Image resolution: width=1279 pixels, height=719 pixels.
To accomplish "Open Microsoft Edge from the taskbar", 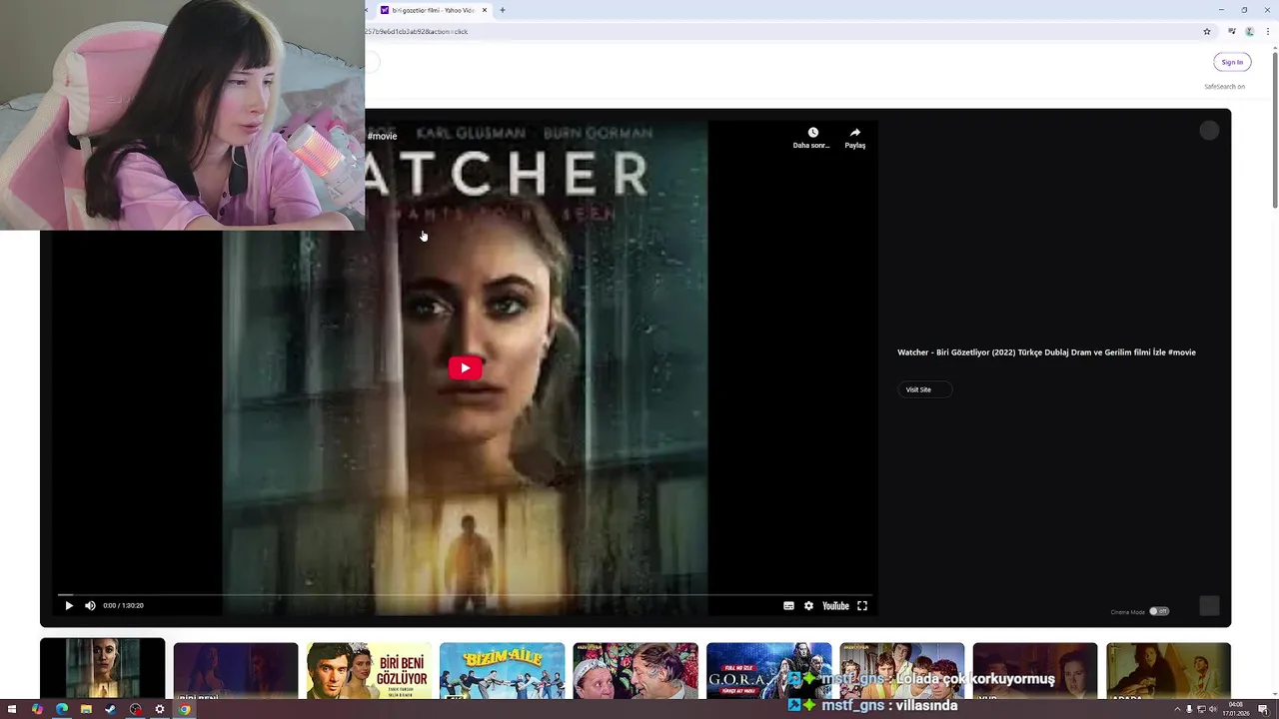I will click(x=62, y=709).
